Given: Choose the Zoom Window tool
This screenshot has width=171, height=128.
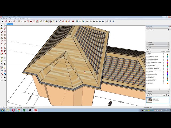Looking at the screenshot, I should [5, 71].
